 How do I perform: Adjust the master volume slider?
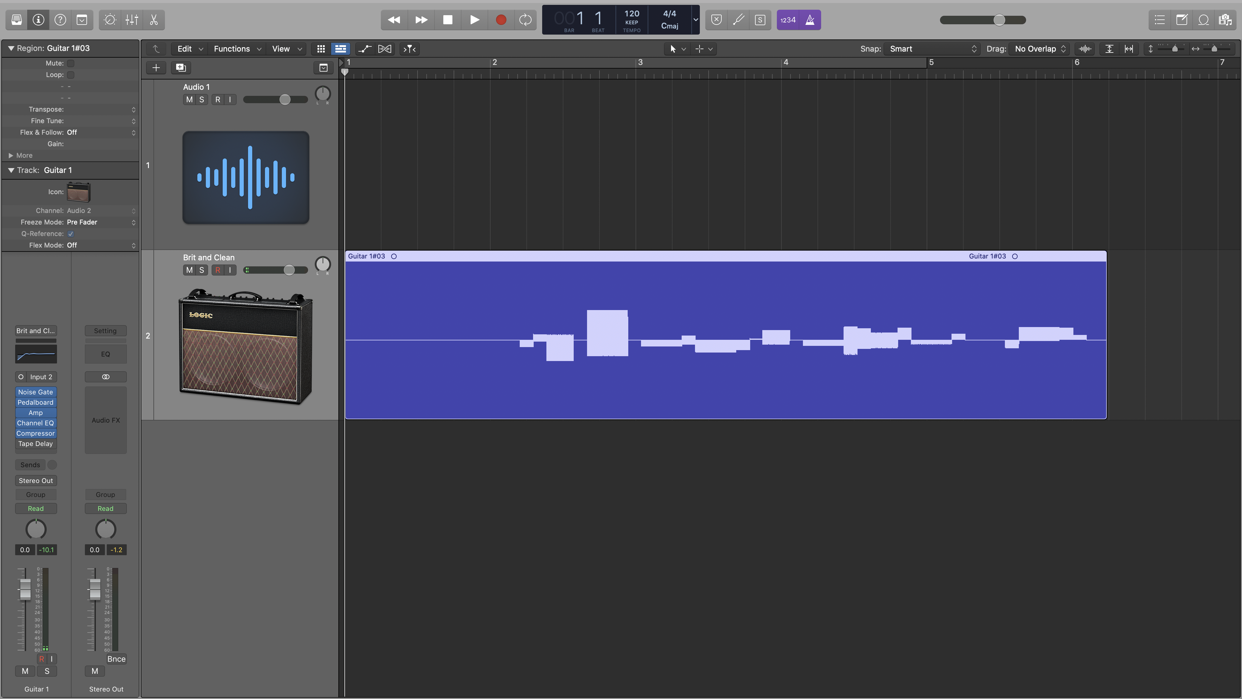pyautogui.click(x=999, y=20)
